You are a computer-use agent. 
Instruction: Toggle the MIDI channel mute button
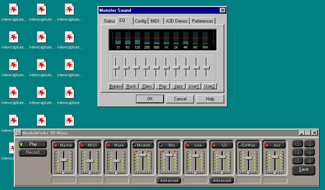[x=90, y=145]
